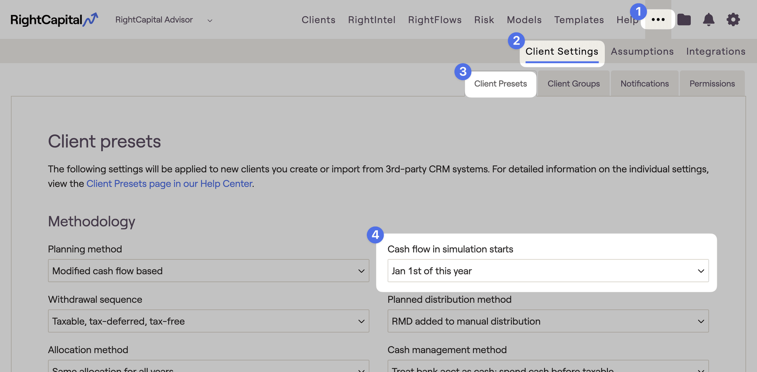Go to Clients in top navigation
The width and height of the screenshot is (757, 372).
click(319, 20)
